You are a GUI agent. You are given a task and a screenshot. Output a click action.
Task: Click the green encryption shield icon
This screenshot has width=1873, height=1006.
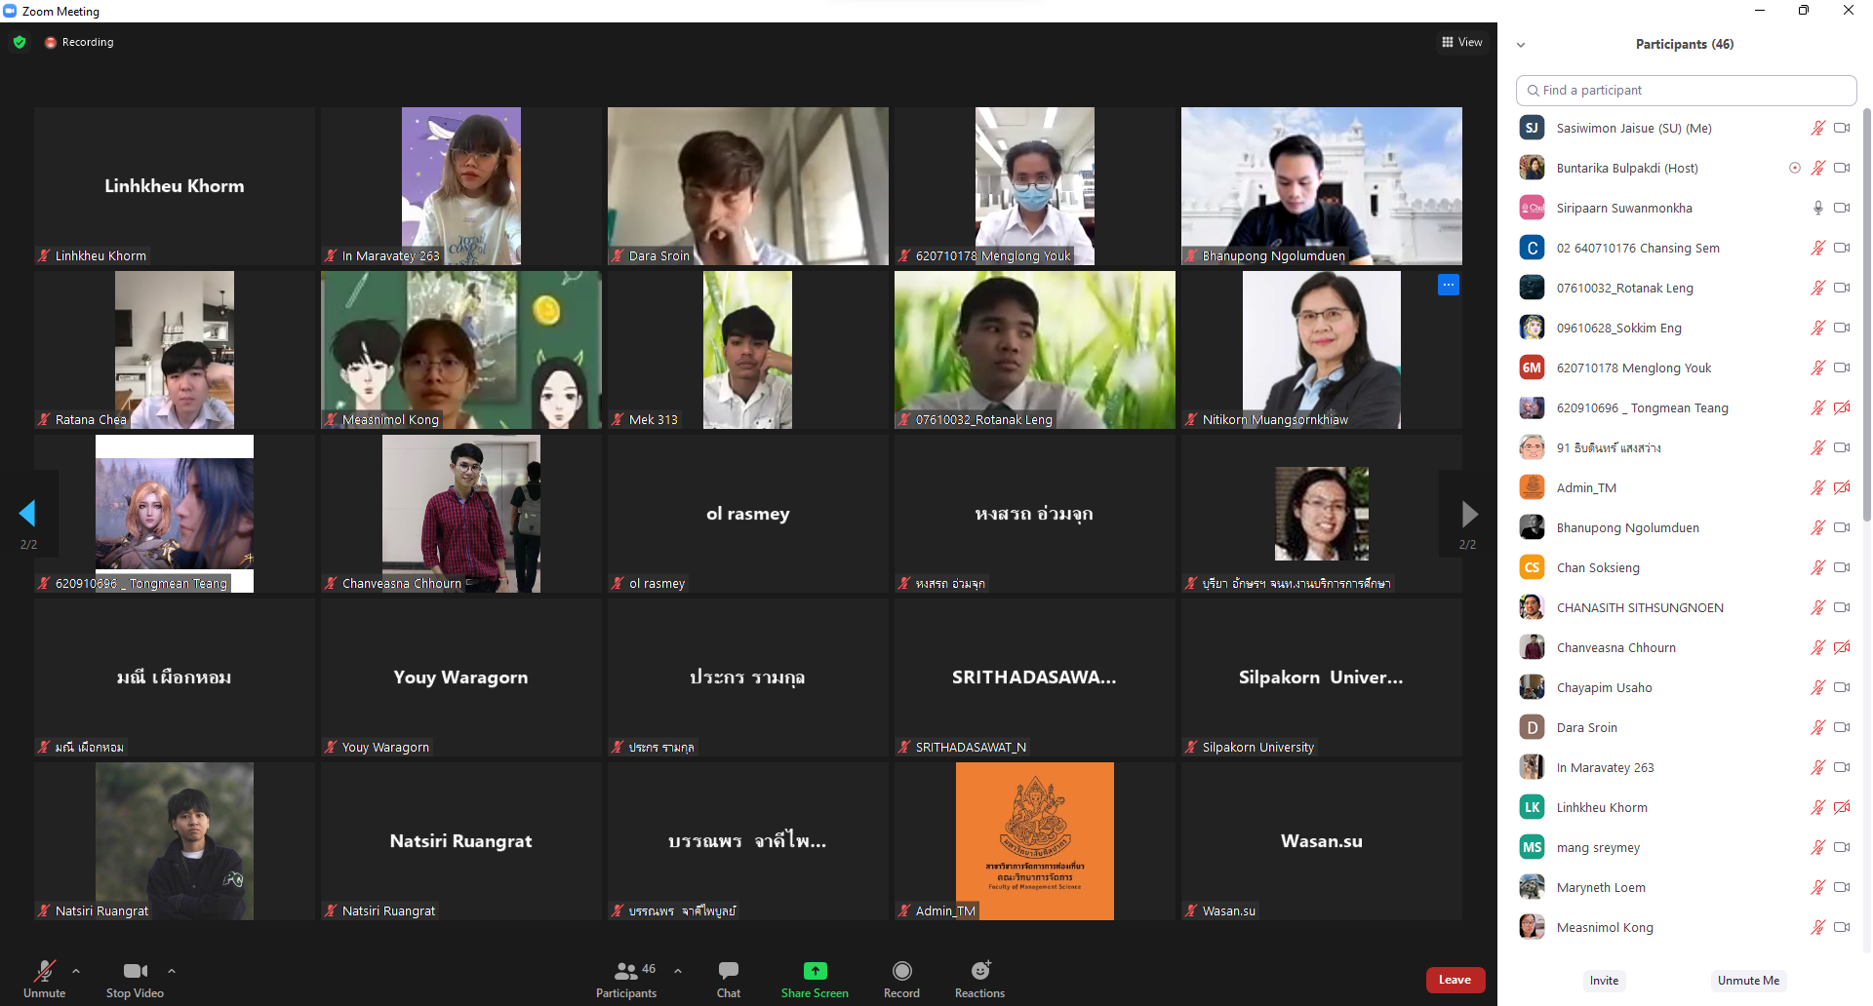(x=20, y=42)
